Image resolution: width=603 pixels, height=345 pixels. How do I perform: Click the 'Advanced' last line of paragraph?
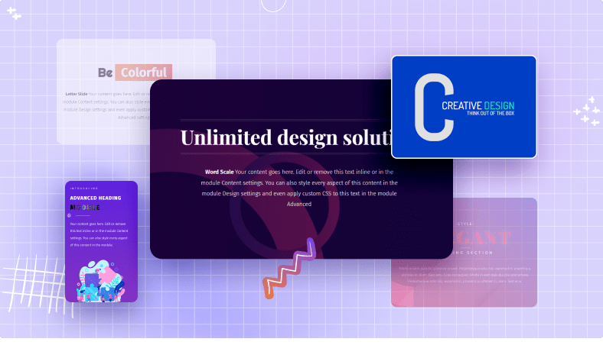pyautogui.click(x=298, y=204)
